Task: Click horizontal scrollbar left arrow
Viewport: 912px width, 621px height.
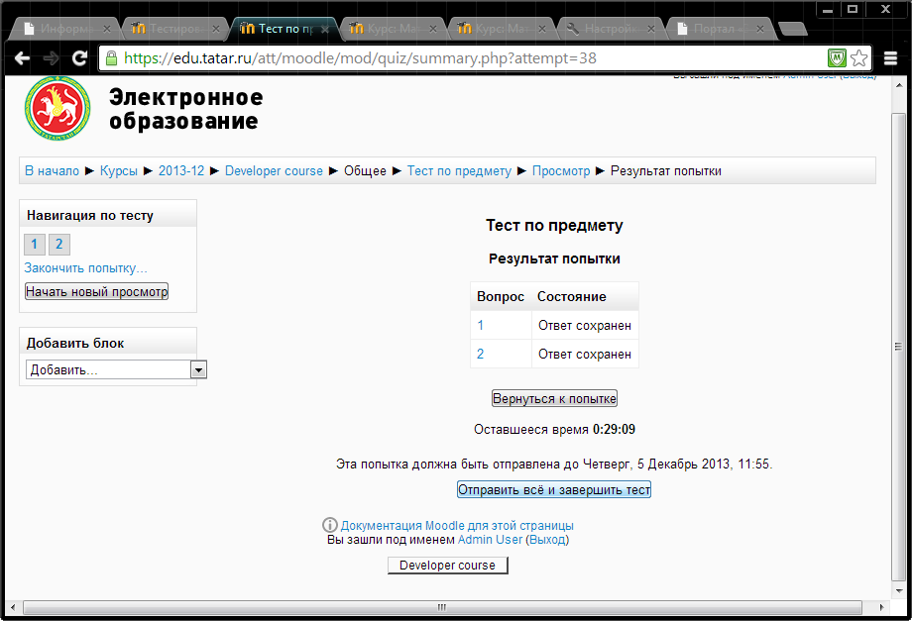Action: pos(13,608)
